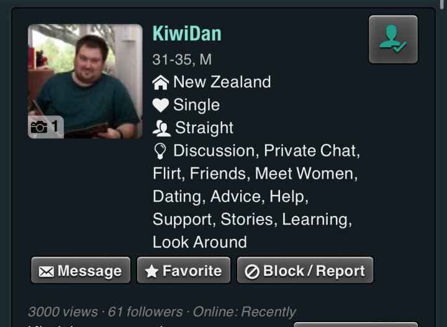Click the orientation people icon
The height and width of the screenshot is (327, 447).
coord(161,128)
